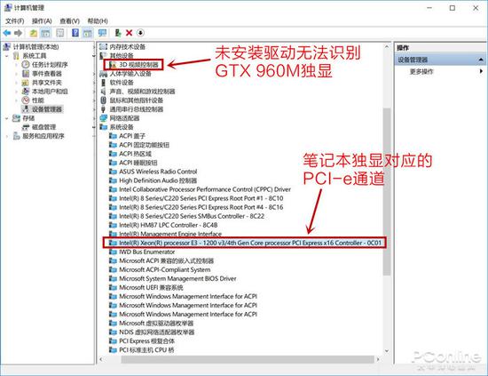
Task: Click the scroll up arrow of device list
Action: tap(387, 47)
